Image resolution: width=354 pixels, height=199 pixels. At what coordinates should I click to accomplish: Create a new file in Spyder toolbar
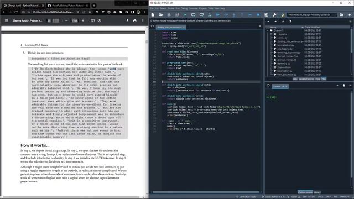[153, 15]
